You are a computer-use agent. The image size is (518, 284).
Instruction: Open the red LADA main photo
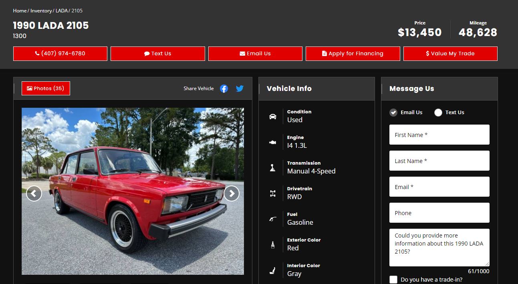(x=133, y=191)
